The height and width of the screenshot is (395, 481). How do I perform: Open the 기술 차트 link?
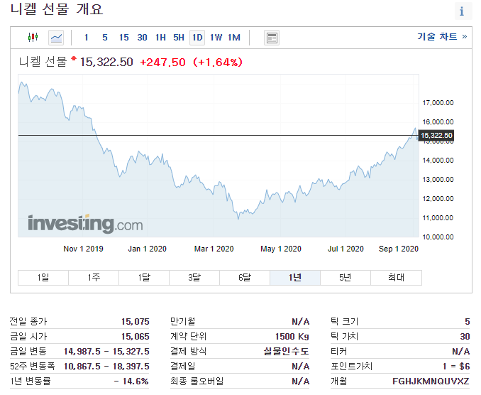(x=442, y=36)
